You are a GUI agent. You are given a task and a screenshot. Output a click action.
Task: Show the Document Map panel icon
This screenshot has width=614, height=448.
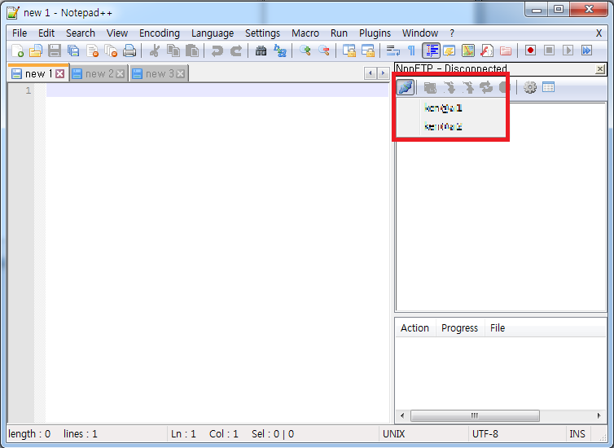tap(468, 51)
